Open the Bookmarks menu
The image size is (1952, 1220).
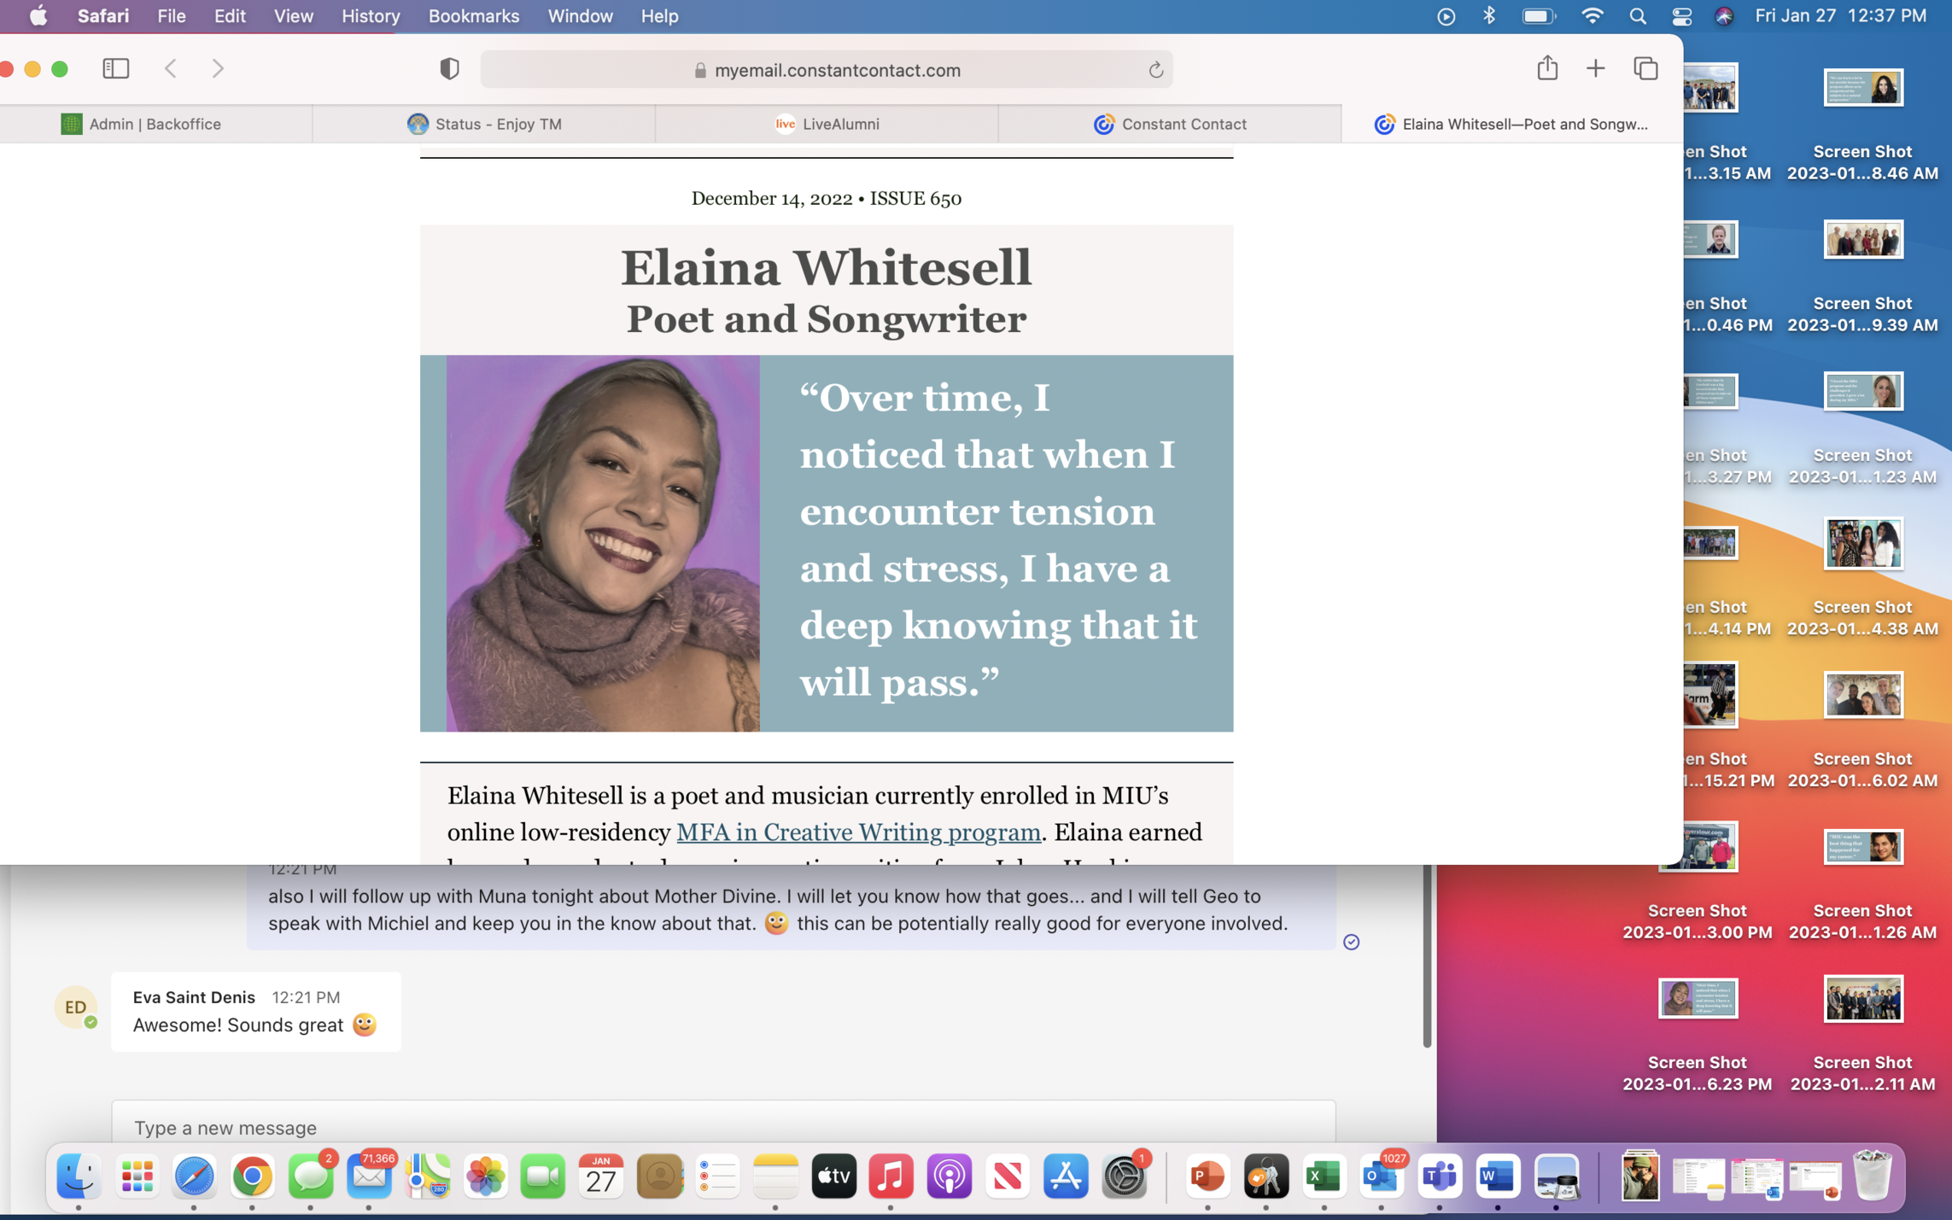(x=473, y=16)
